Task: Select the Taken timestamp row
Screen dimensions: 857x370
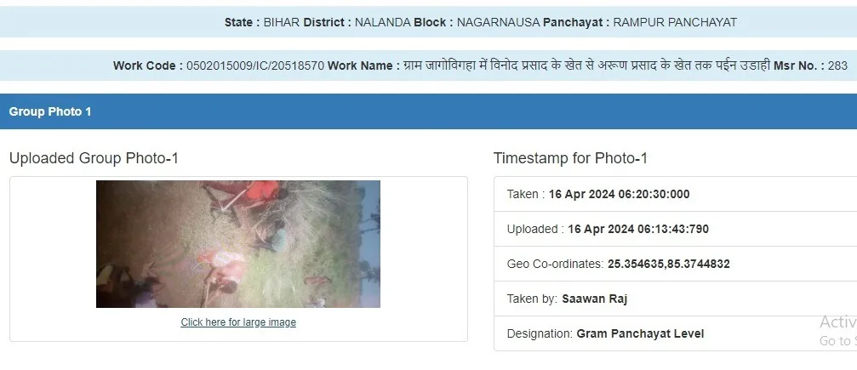Action: tap(675, 194)
